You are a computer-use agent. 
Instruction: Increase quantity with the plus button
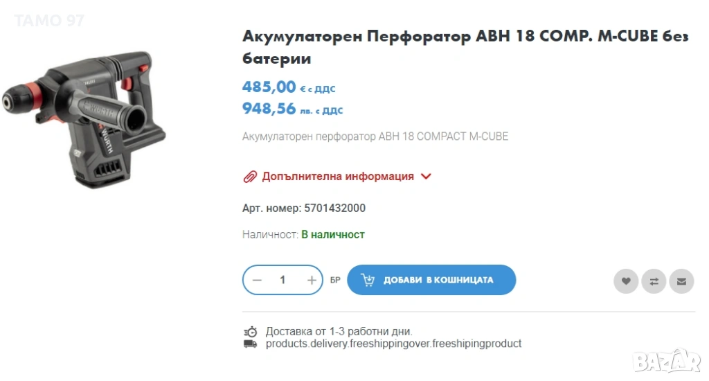(312, 280)
